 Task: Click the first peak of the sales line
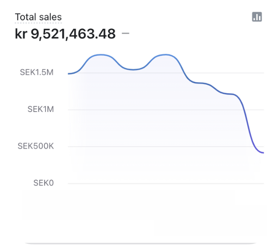coord(101,55)
